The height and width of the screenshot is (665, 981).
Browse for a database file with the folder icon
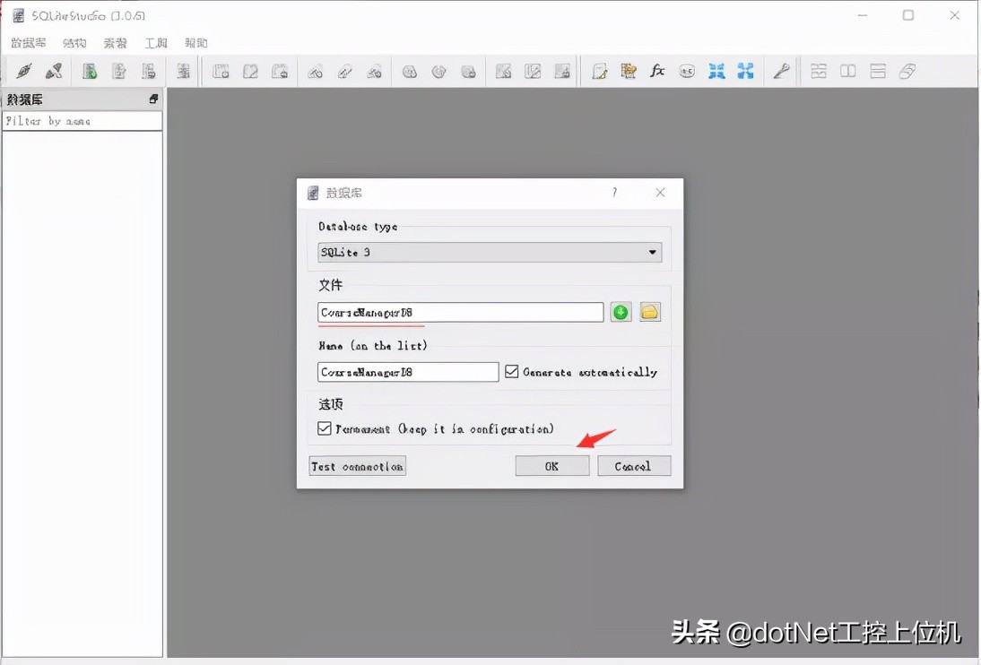pyautogui.click(x=650, y=312)
